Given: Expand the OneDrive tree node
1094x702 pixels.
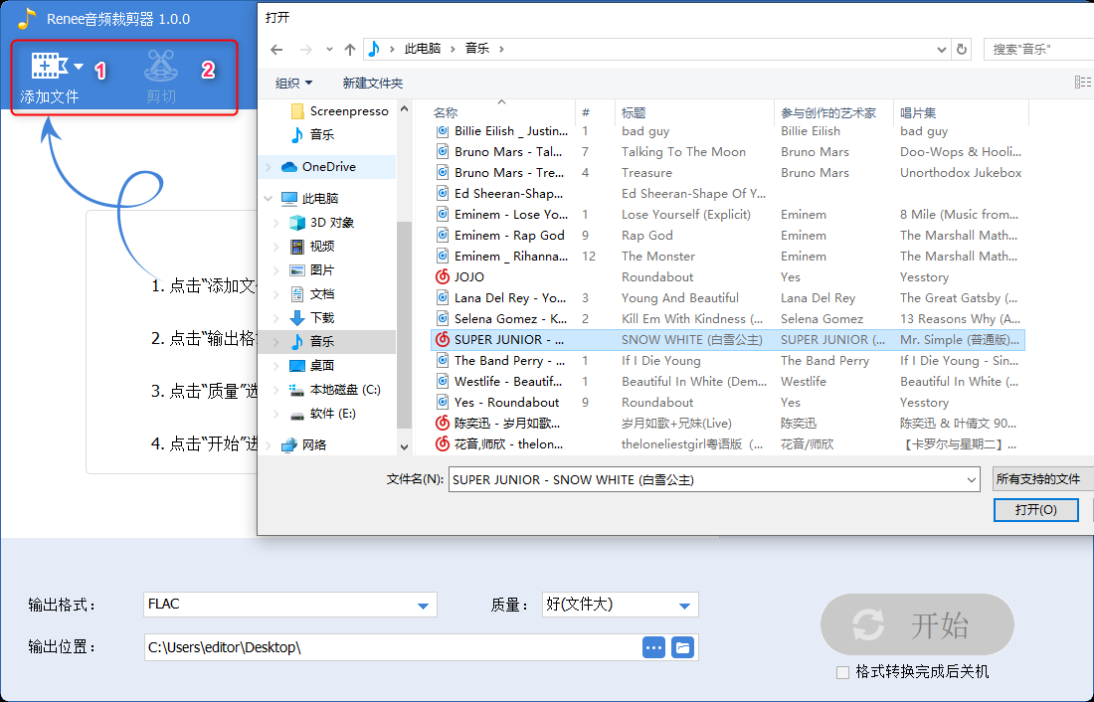Looking at the screenshot, I should [x=269, y=167].
